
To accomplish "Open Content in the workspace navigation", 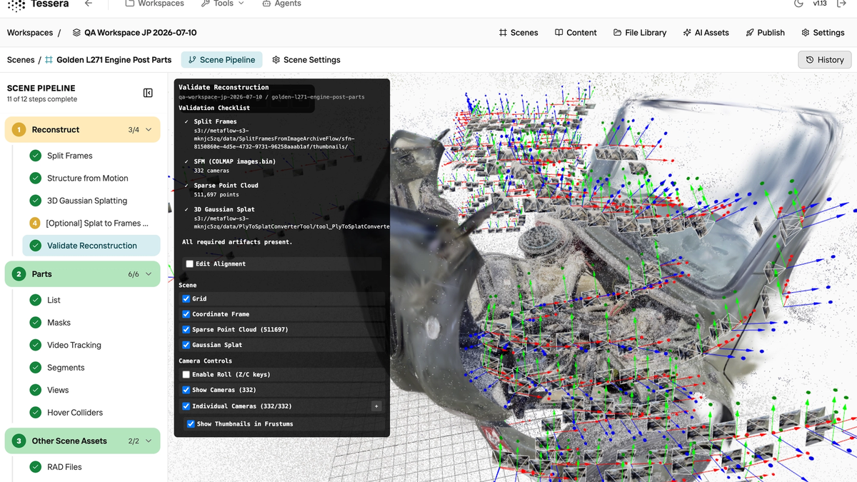I will (x=576, y=33).
